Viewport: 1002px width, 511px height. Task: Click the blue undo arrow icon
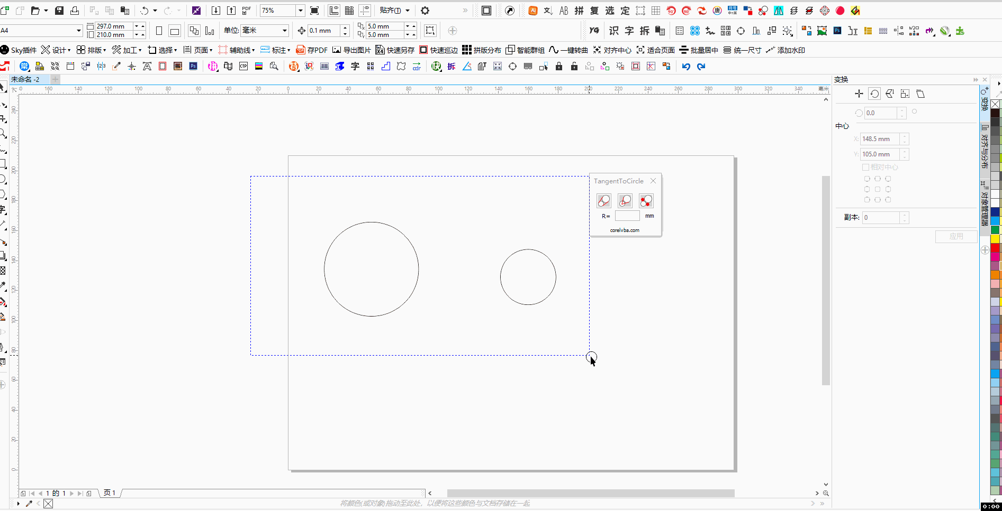tap(686, 66)
